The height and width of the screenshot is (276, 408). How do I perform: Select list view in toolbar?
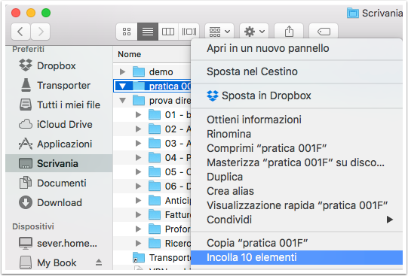click(x=148, y=32)
